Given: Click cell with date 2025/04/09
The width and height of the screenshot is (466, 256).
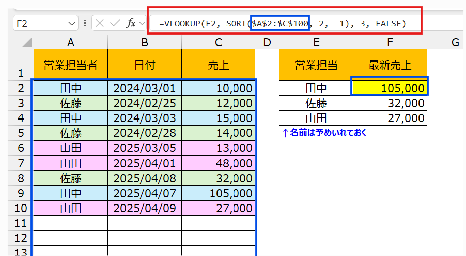Looking at the screenshot, I should (145, 208).
